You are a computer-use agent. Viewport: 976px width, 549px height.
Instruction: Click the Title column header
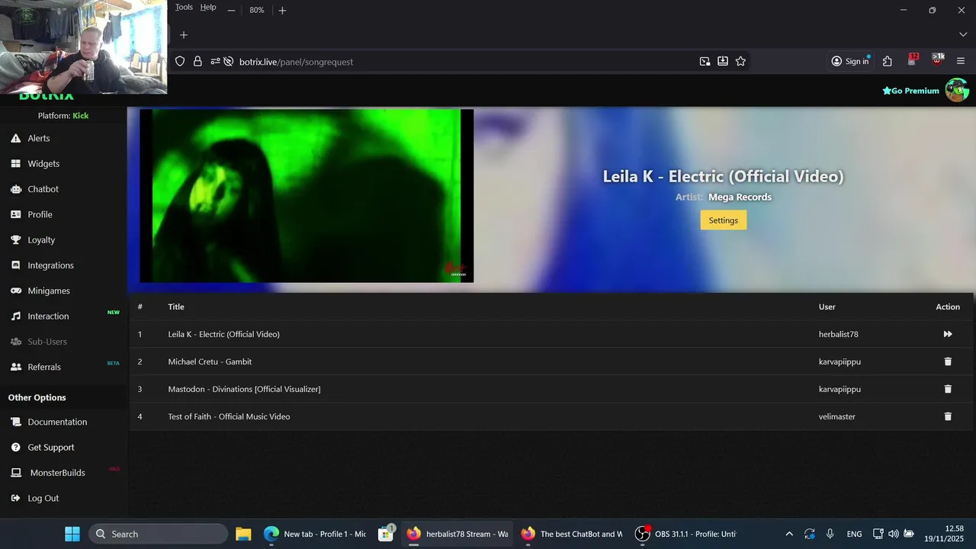coord(176,307)
